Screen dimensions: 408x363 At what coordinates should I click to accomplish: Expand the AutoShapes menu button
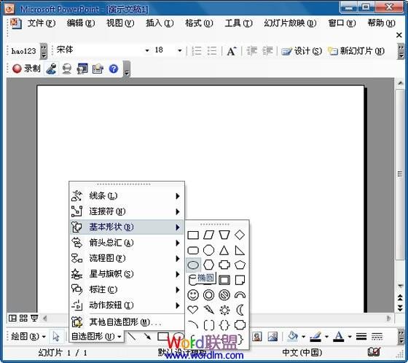(96, 337)
